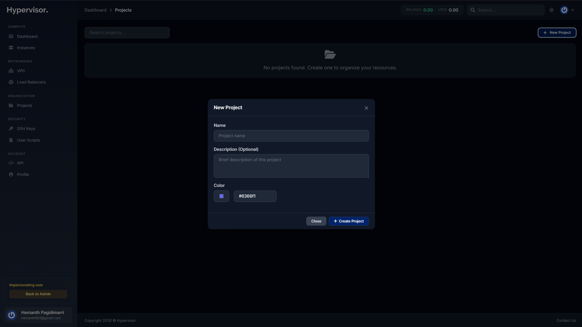Click inside the Project name field
This screenshot has height=327, width=582.
pyautogui.click(x=291, y=136)
